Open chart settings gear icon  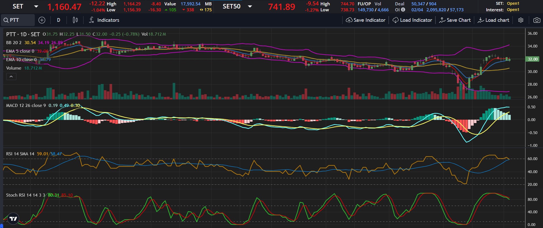(x=521, y=20)
